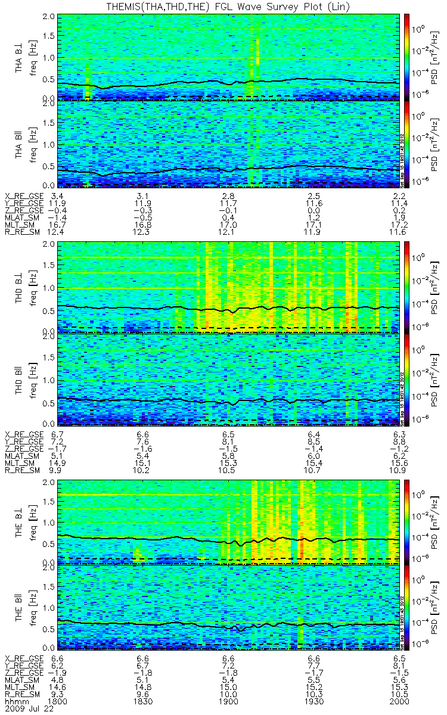Click the MLT_SM value 15.4
Viewport: 447px width, 715px height.
coord(313,463)
